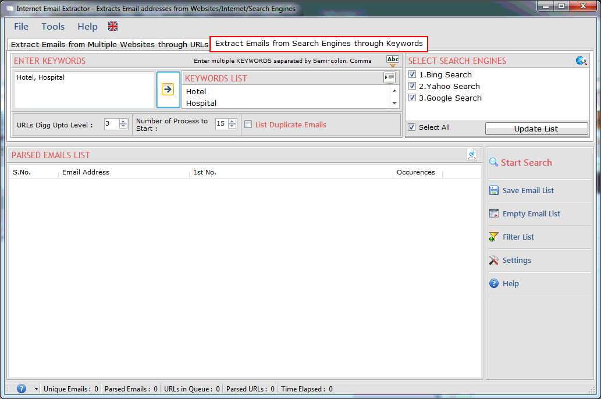Click the Number of Process value field
The height and width of the screenshot is (399, 601).
coord(222,124)
